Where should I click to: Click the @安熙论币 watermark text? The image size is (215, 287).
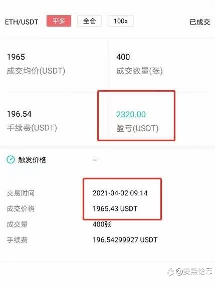click(x=194, y=271)
